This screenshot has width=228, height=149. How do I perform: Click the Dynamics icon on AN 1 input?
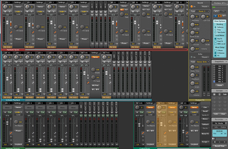[x=11, y=39]
